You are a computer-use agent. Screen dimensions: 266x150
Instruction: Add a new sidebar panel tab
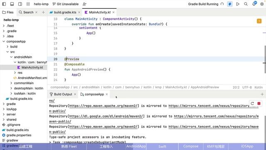[43, 12]
